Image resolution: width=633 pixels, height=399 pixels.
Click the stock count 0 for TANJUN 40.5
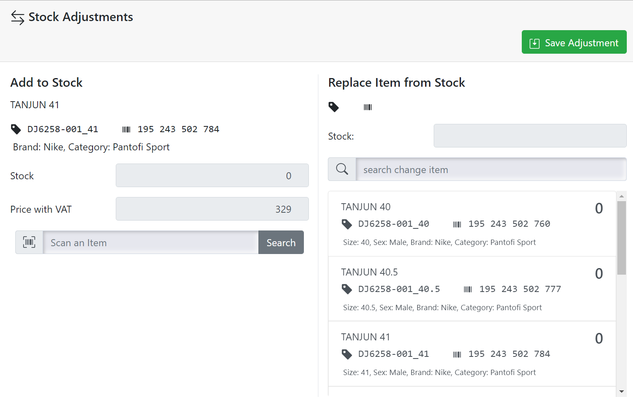click(599, 274)
